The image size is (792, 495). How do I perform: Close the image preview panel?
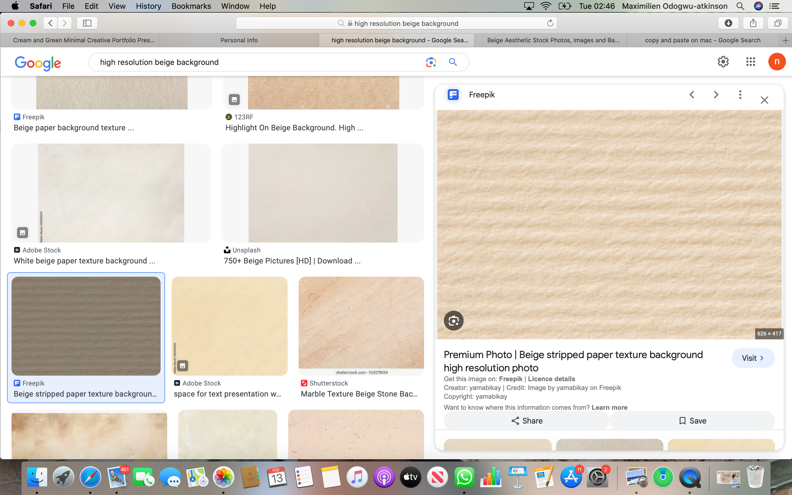764,100
